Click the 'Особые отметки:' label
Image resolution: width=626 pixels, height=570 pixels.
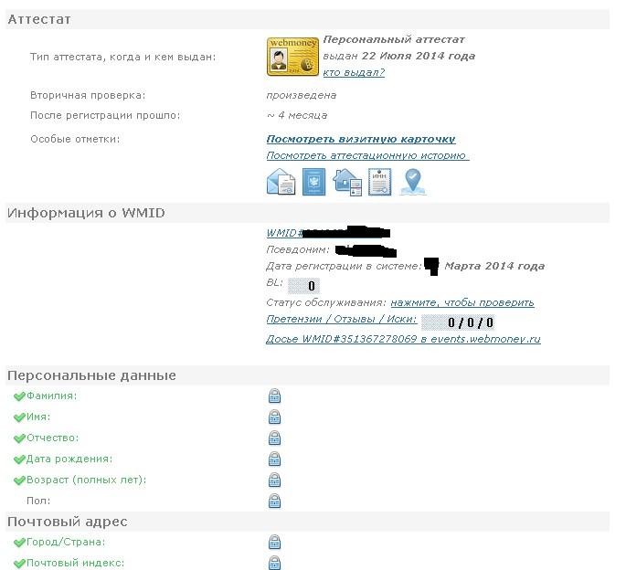(75, 139)
